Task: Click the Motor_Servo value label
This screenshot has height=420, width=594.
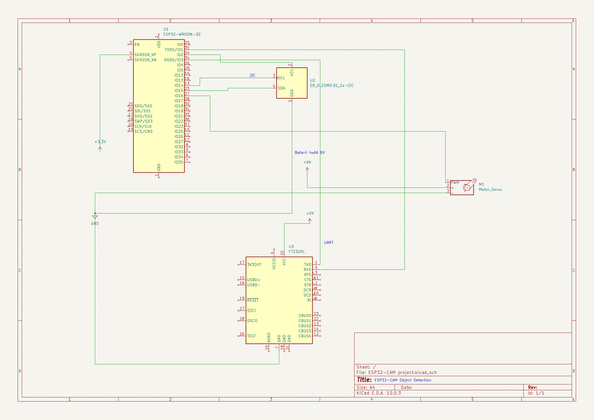Action: (x=490, y=189)
